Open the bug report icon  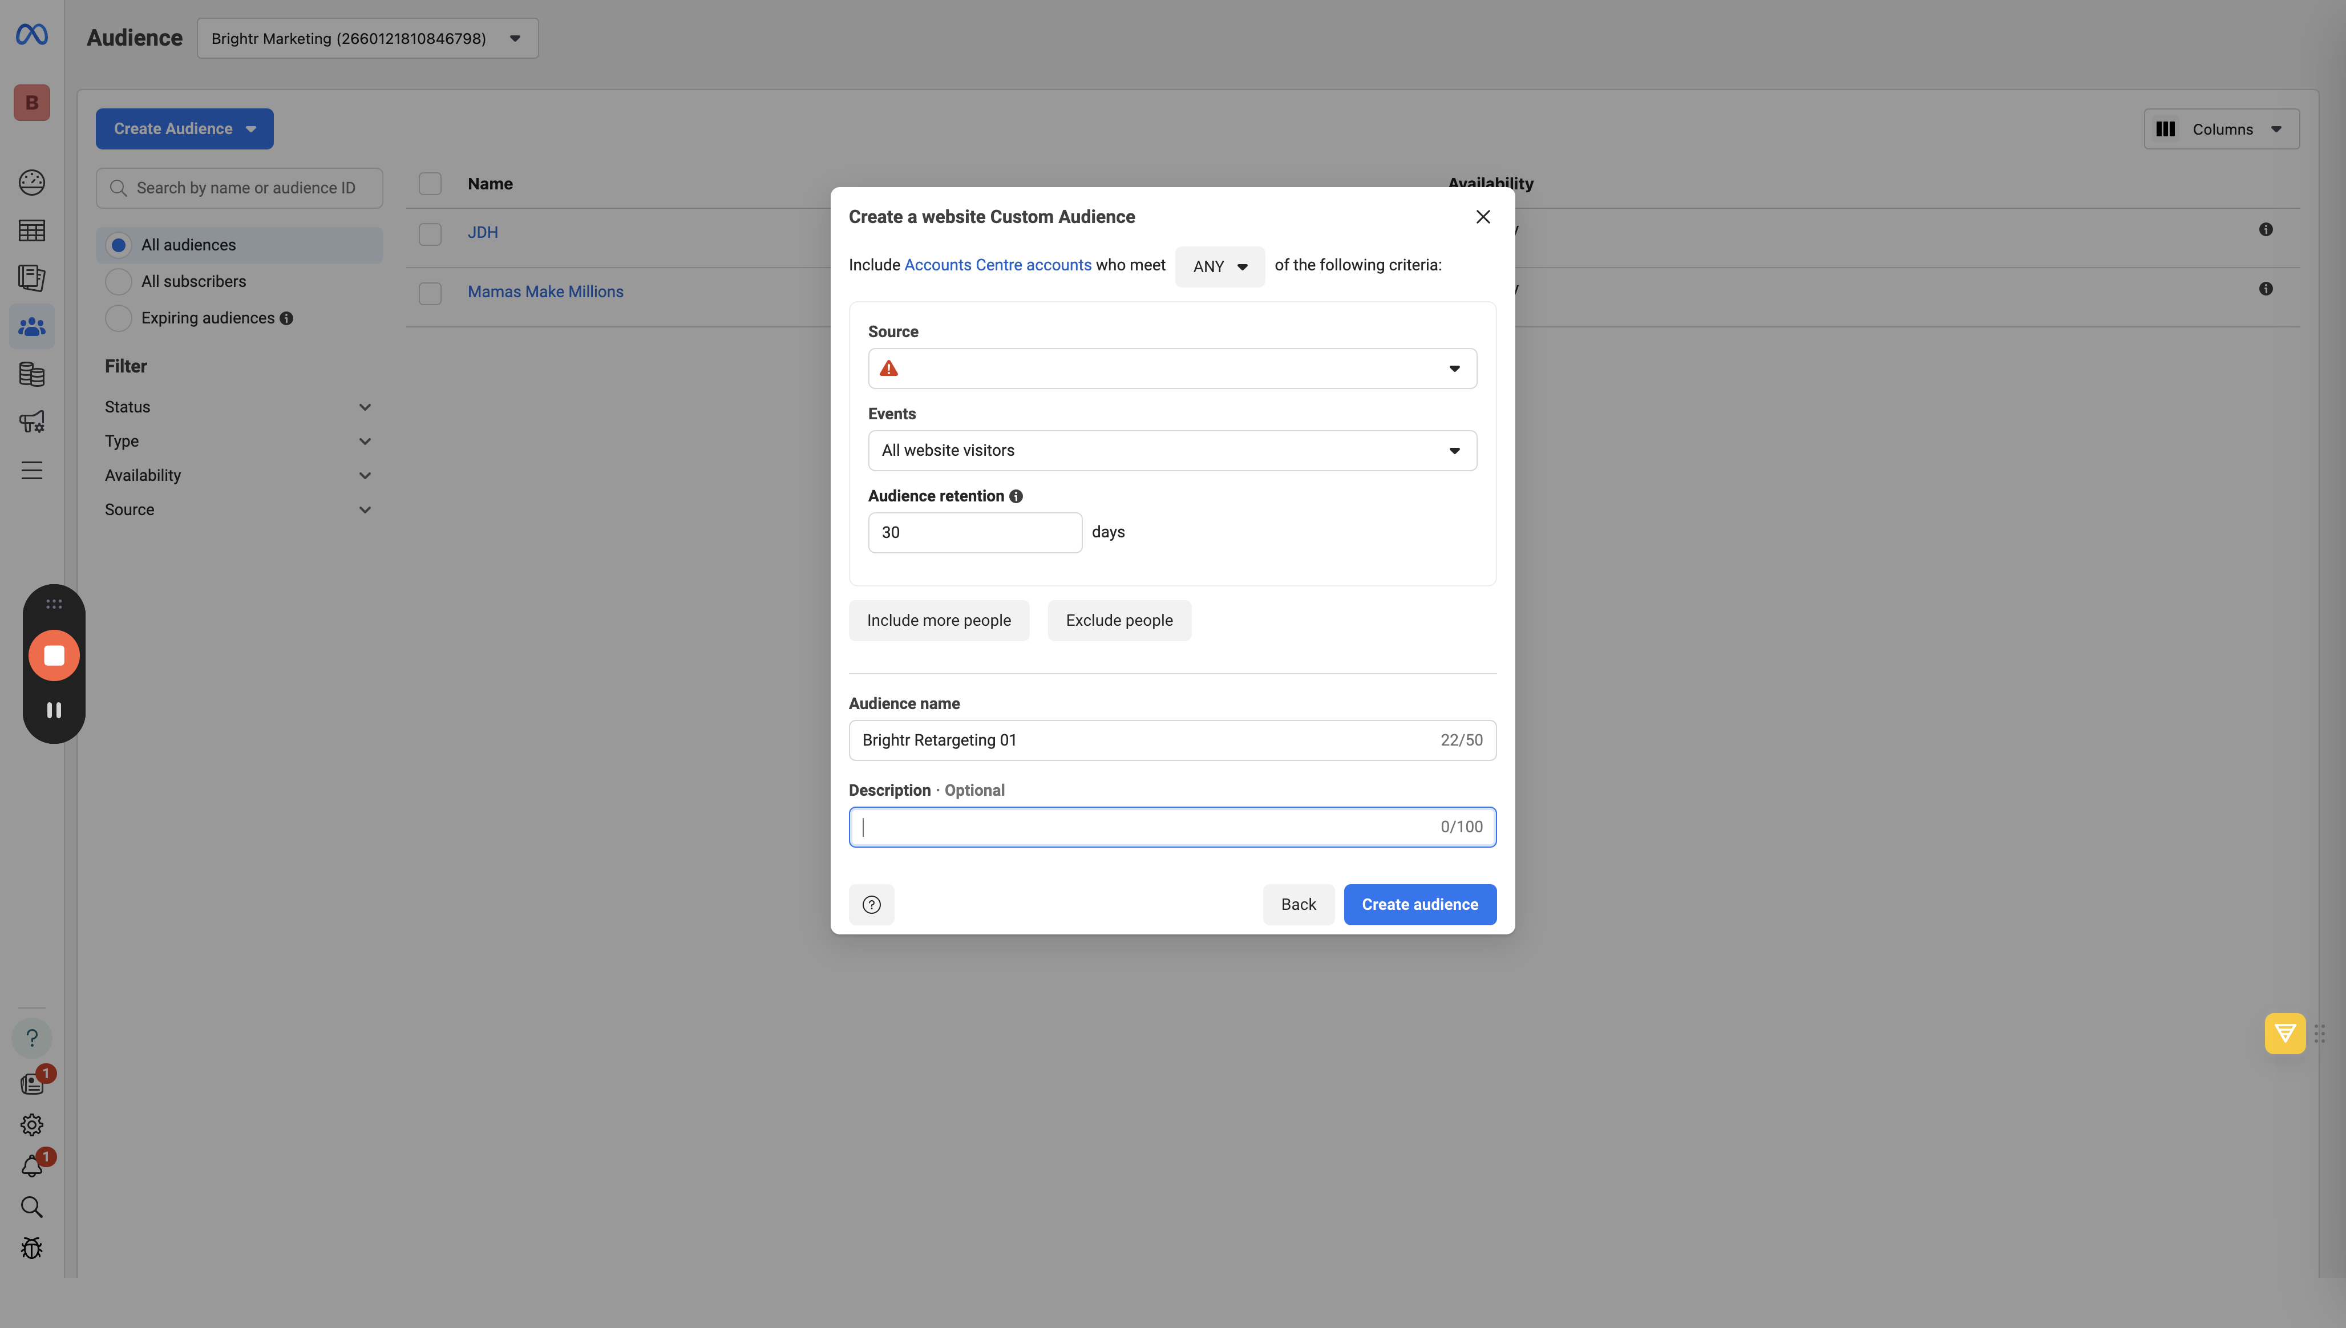32,1248
